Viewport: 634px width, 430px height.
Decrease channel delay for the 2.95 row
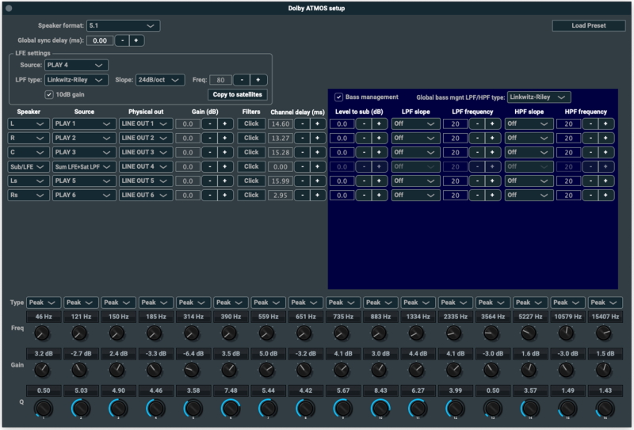tap(302, 195)
